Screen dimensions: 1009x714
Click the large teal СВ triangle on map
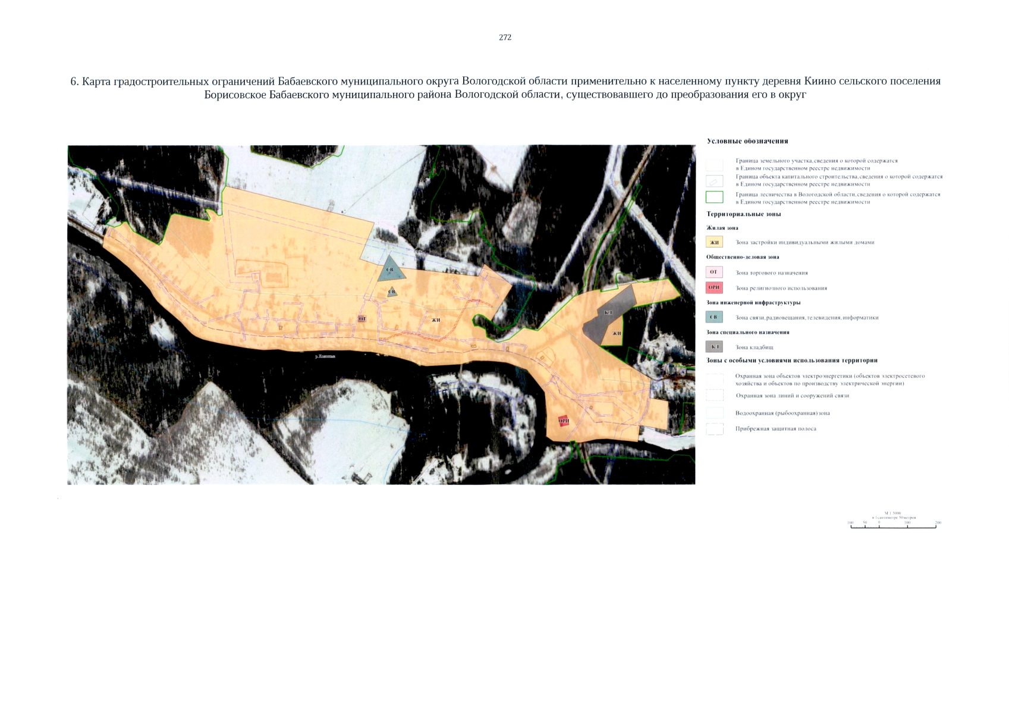coord(391,270)
